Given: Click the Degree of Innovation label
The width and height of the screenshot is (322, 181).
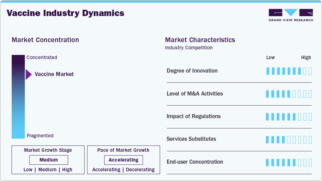Looking at the screenshot, I should click(x=192, y=71).
